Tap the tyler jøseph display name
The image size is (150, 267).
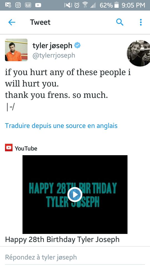pos(52,46)
